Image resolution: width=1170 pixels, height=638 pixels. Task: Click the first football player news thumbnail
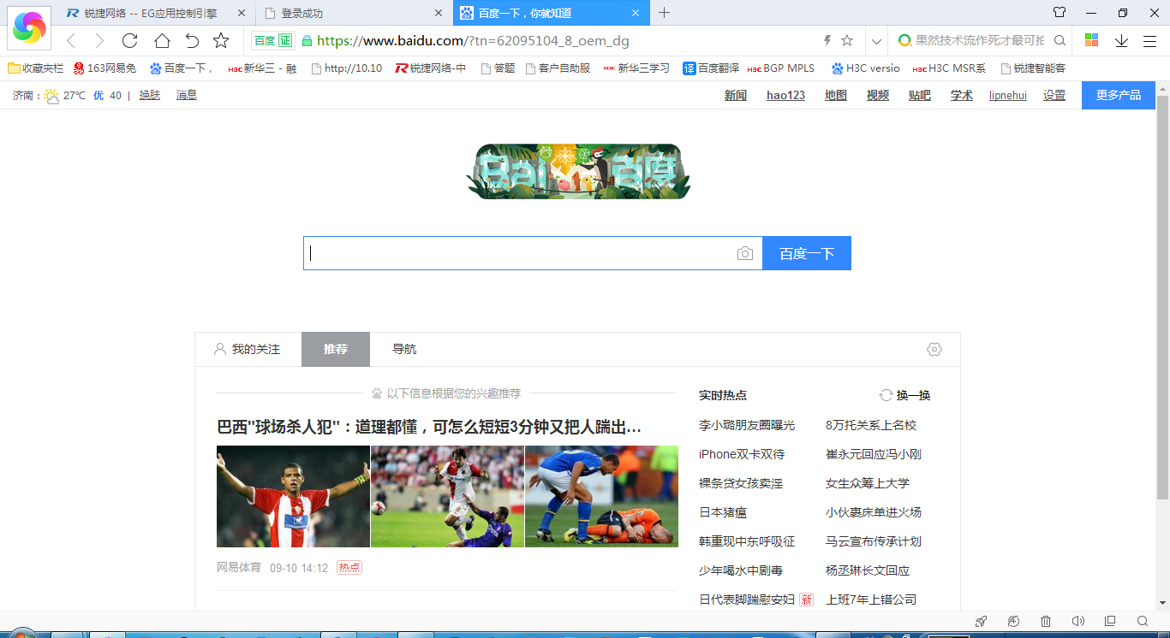[x=293, y=496]
